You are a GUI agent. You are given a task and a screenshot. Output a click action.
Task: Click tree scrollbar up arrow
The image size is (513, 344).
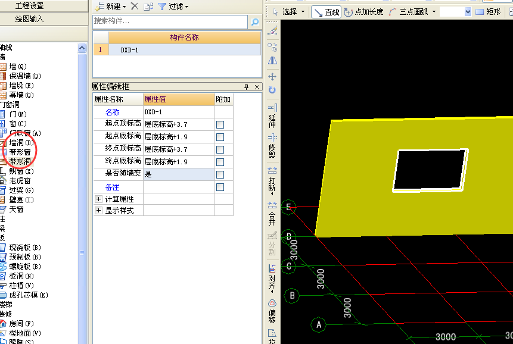82,48
